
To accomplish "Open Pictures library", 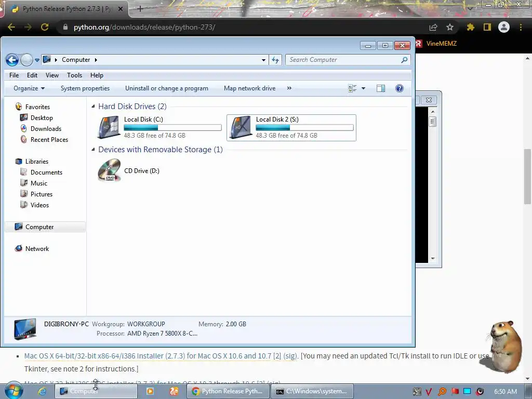I will tap(42, 194).
